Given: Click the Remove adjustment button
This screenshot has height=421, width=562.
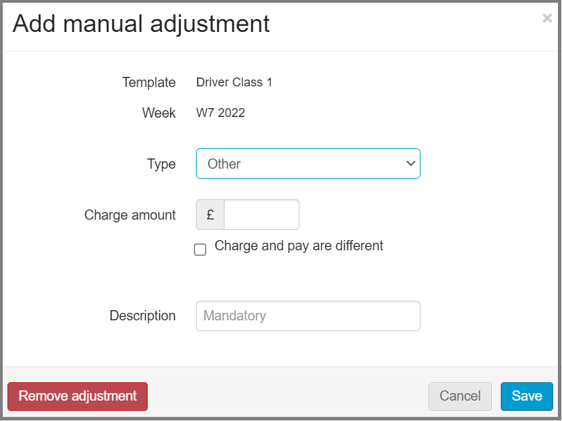Looking at the screenshot, I should pos(78,396).
